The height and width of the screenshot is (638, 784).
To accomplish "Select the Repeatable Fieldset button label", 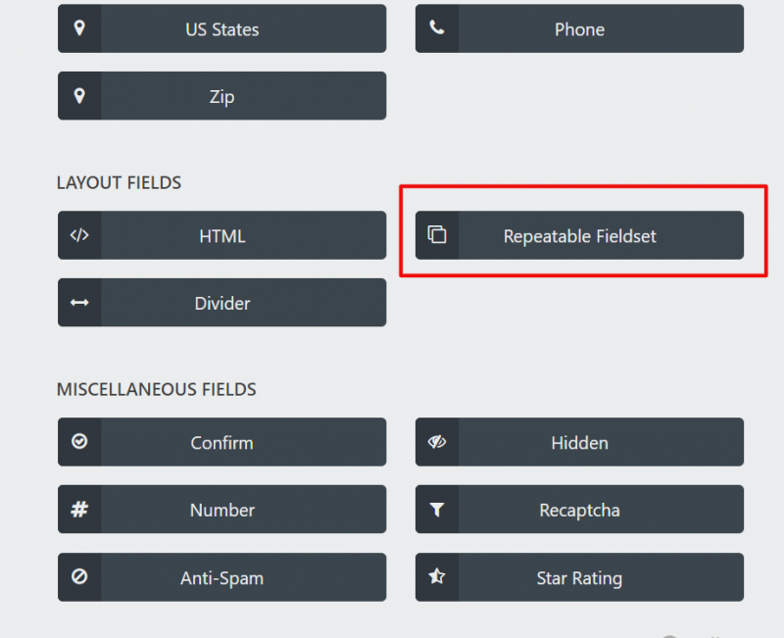I will (x=579, y=236).
